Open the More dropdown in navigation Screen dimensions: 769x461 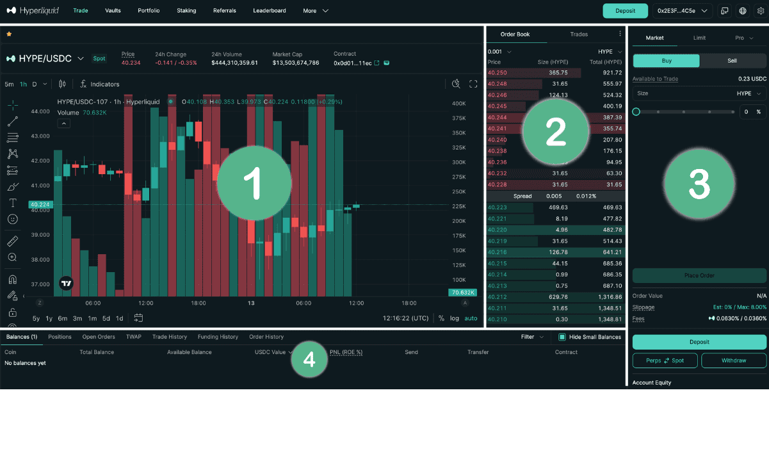[x=315, y=11]
